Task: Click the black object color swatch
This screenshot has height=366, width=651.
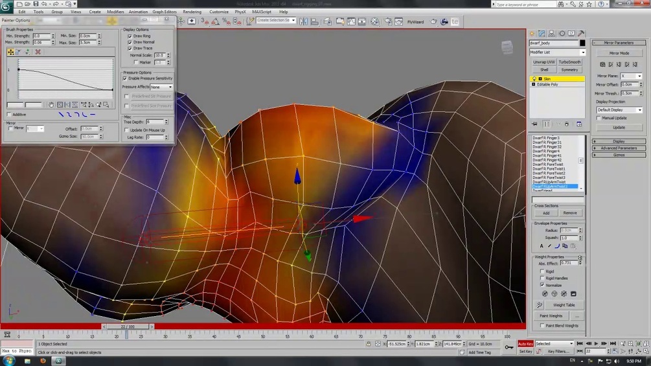Action: click(x=582, y=43)
